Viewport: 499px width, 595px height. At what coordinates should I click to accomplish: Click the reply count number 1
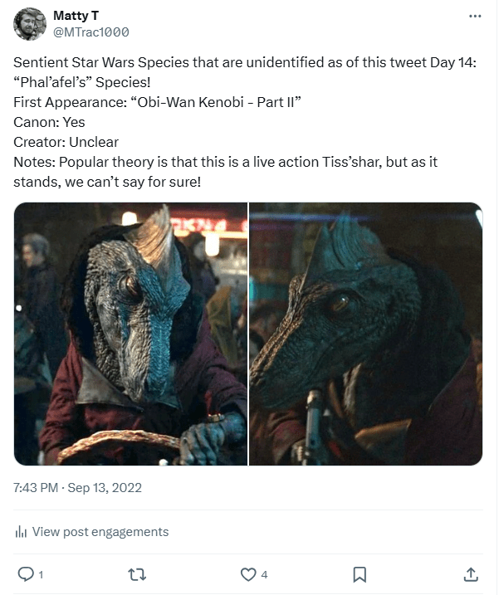coord(41,574)
